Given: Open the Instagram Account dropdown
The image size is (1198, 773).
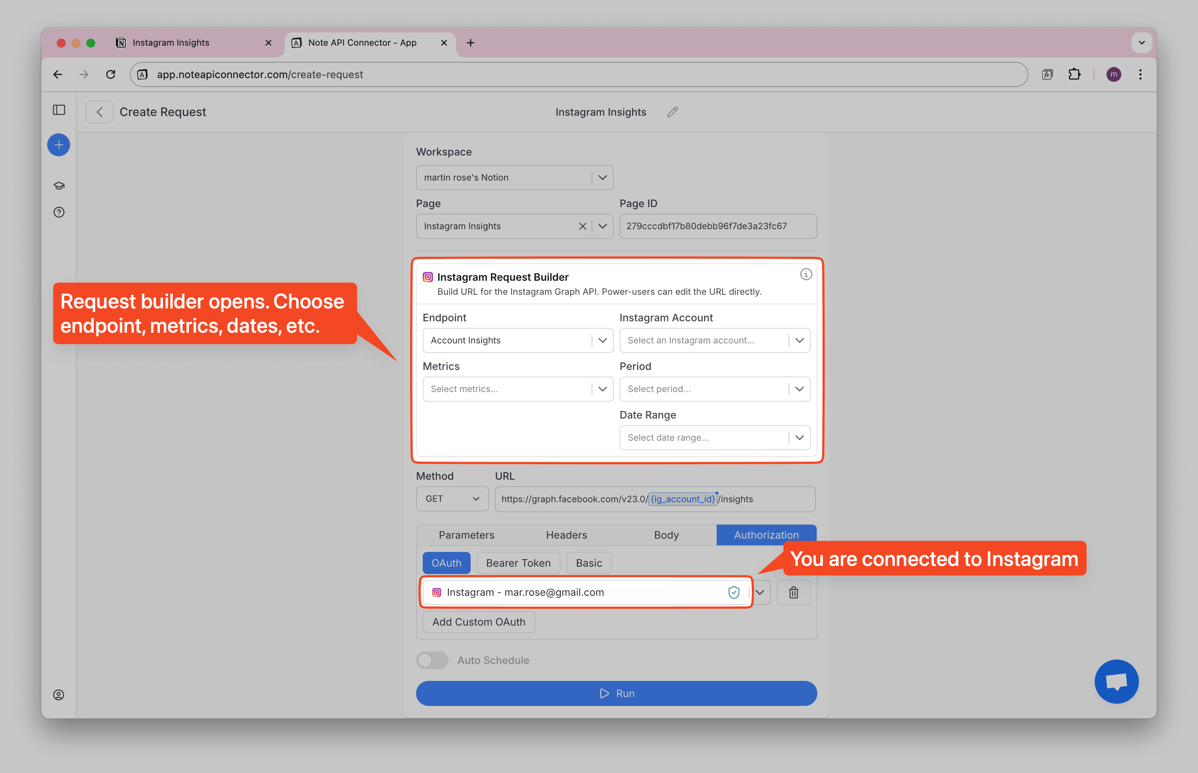Looking at the screenshot, I should (714, 340).
